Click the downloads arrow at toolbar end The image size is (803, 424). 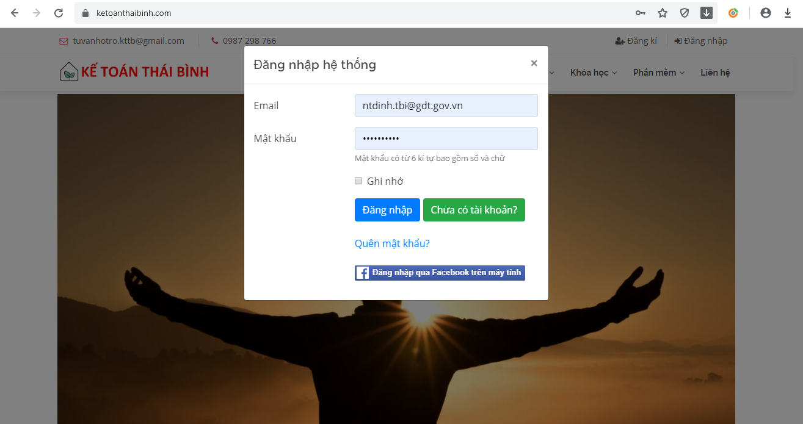click(x=788, y=13)
